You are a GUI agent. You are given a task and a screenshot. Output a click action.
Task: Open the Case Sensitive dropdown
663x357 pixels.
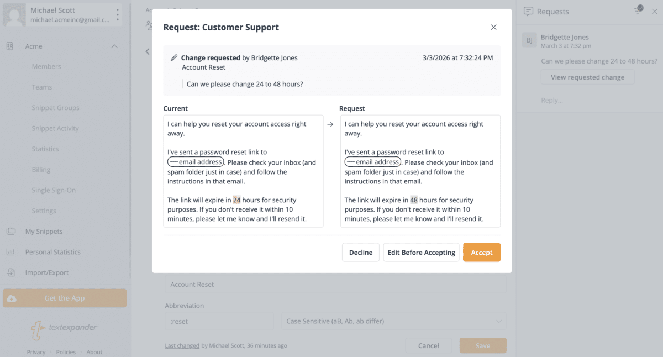[393, 321]
